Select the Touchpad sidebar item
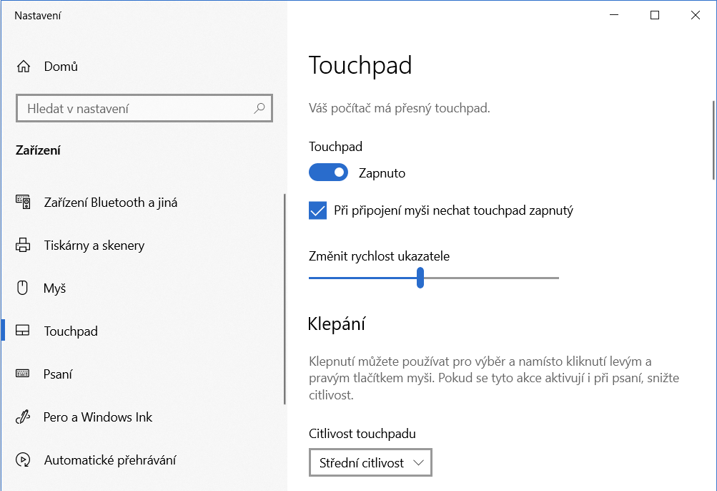This screenshot has width=717, height=491. click(x=143, y=331)
